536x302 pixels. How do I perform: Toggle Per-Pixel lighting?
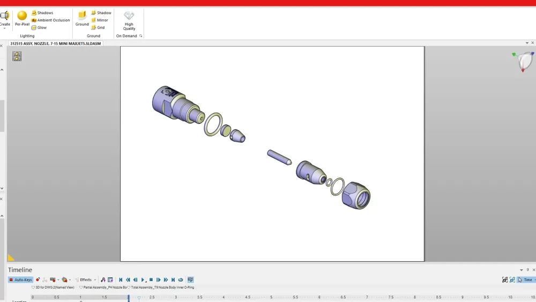22,18
